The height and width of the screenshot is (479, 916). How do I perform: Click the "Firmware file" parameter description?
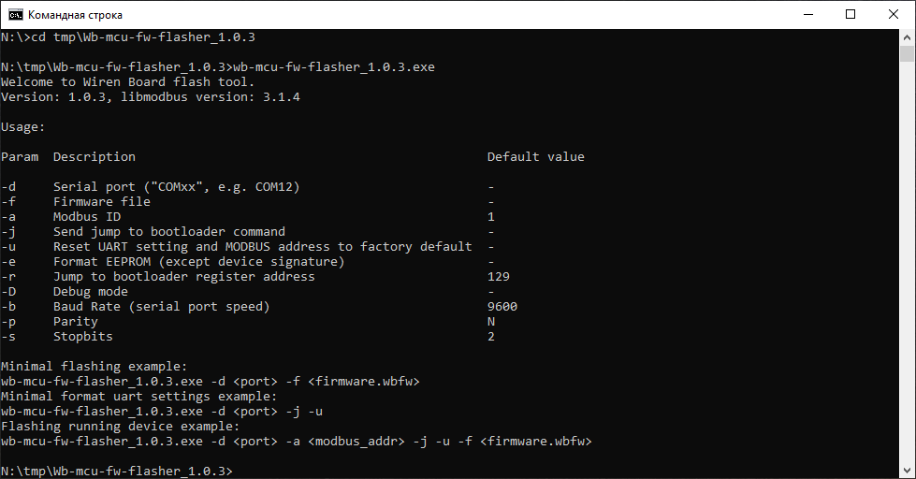tap(101, 202)
